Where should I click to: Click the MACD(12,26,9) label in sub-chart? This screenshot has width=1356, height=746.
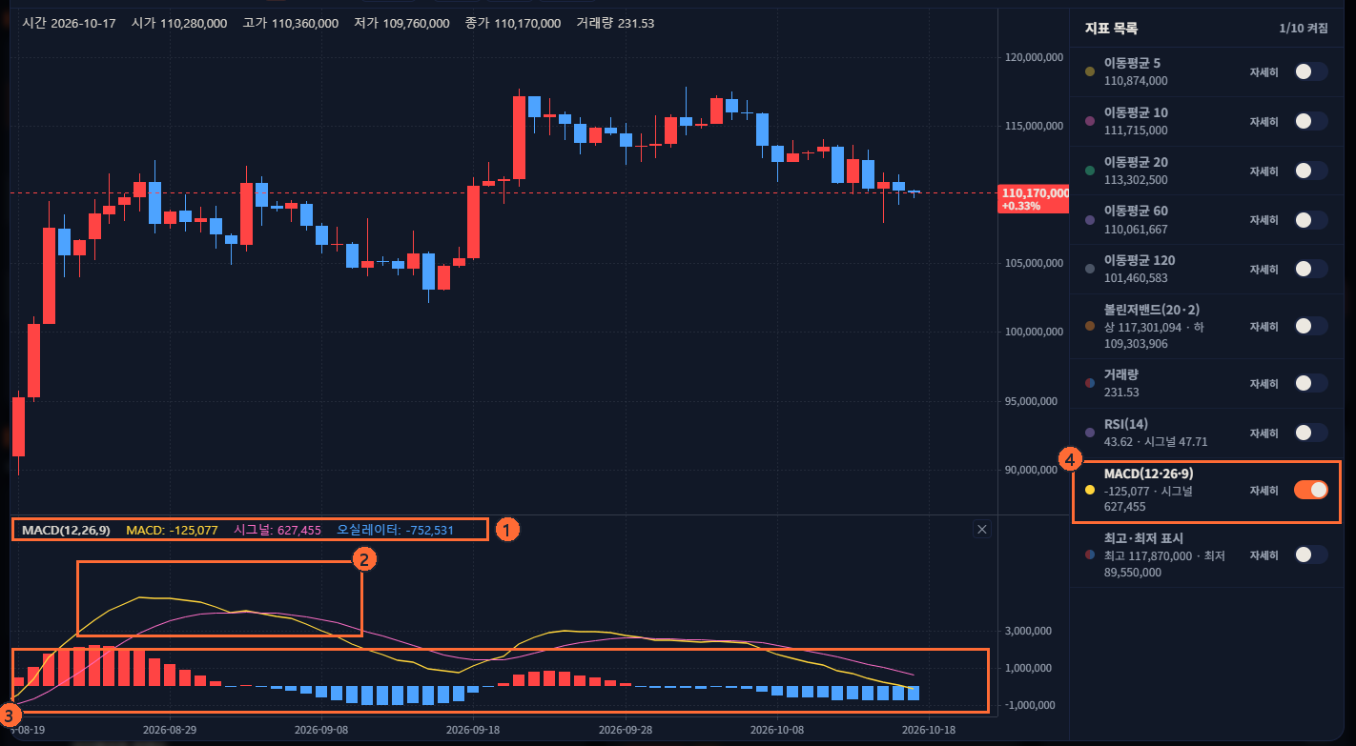click(66, 530)
